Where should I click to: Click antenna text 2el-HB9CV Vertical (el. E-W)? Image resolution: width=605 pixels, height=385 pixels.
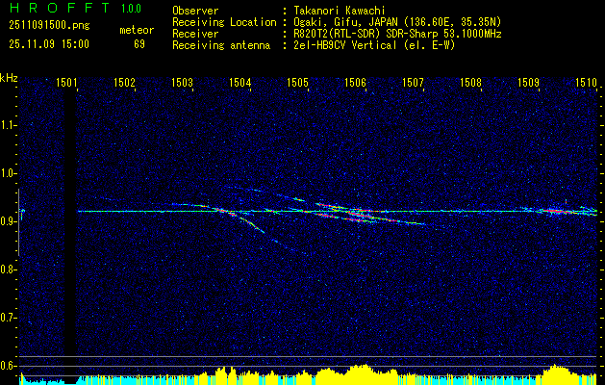coord(374,45)
